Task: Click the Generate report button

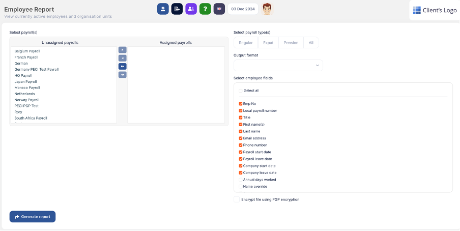Action: coord(33,217)
